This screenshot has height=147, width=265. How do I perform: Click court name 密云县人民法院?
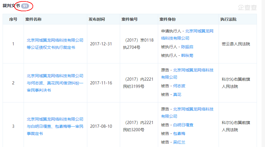click(x=236, y=44)
